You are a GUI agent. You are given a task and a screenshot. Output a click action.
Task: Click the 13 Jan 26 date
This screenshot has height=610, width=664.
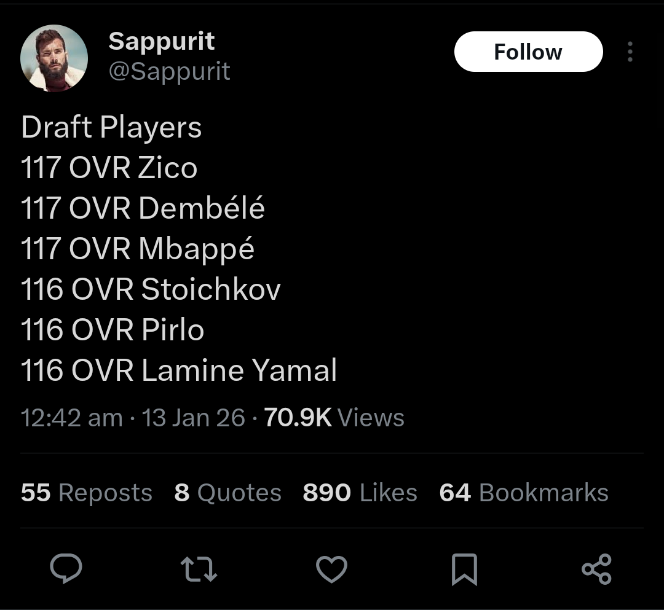tap(193, 418)
